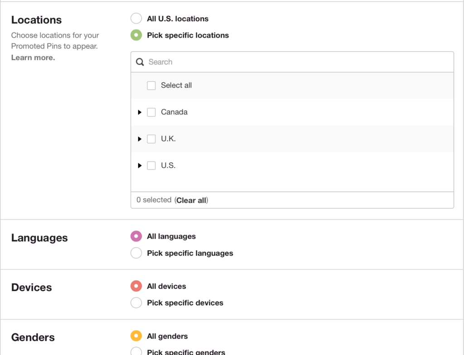Select the All genders radio button
Screen dimensions: 464x355
click(x=136, y=336)
